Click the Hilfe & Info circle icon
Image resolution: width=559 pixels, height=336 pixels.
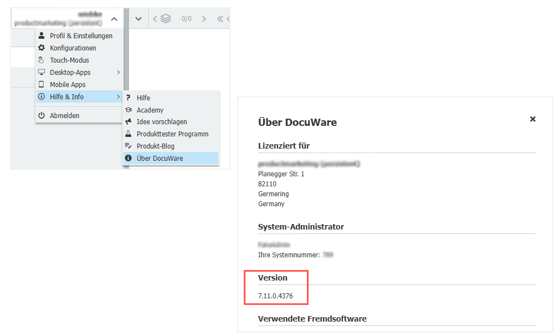[41, 96]
